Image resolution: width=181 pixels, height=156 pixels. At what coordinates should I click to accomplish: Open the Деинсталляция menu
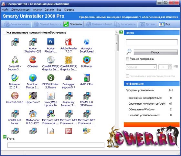click(21, 10)
